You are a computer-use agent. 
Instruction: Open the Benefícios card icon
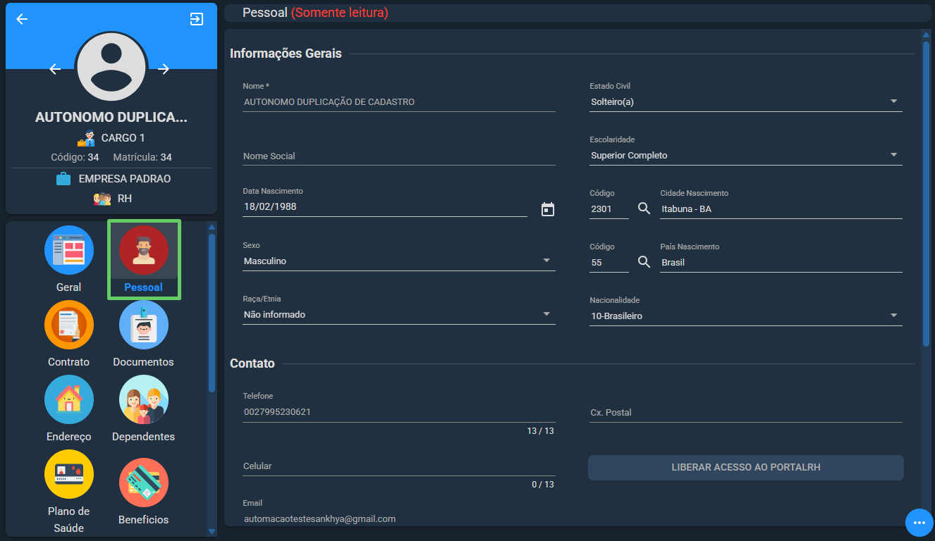click(x=144, y=483)
